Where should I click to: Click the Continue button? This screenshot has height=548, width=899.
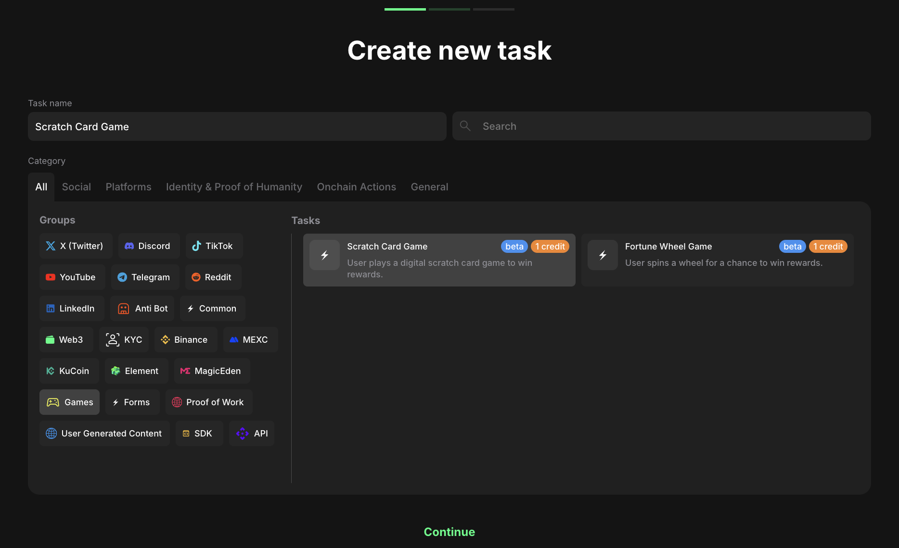point(449,532)
